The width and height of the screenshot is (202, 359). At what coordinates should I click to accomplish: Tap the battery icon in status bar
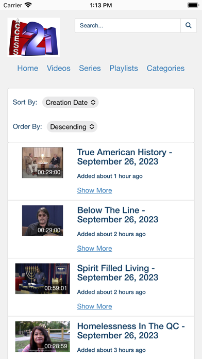pos(193,5)
